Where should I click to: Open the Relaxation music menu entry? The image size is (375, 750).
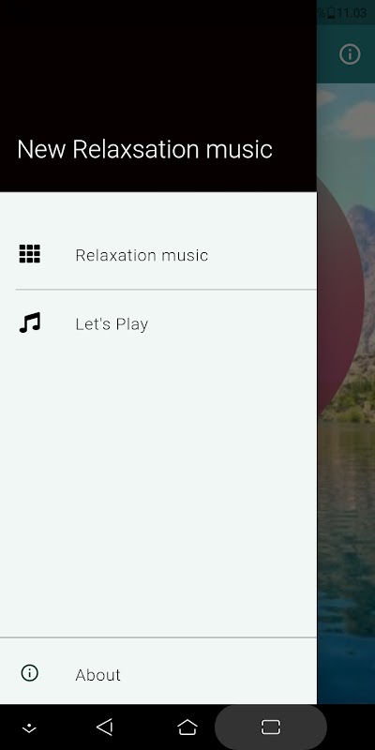158,255
